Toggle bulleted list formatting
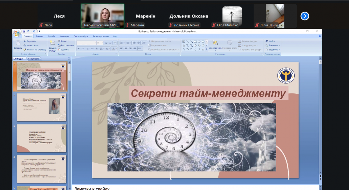Screen dimensions: 349x190 pos(122,43)
